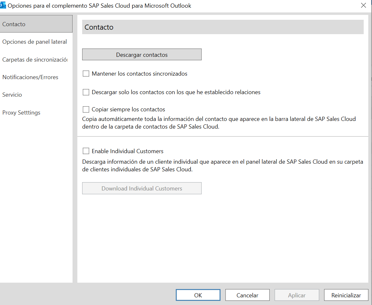Click the Outlook icon in title bar
372x305 pixels.
point(3,5)
